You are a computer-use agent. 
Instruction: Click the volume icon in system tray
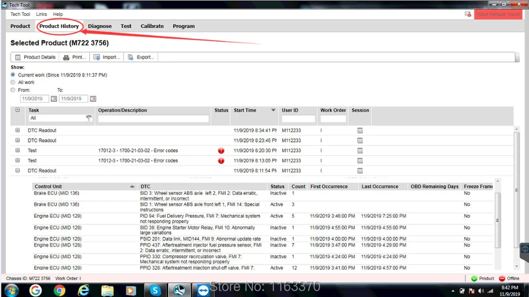pos(481,291)
